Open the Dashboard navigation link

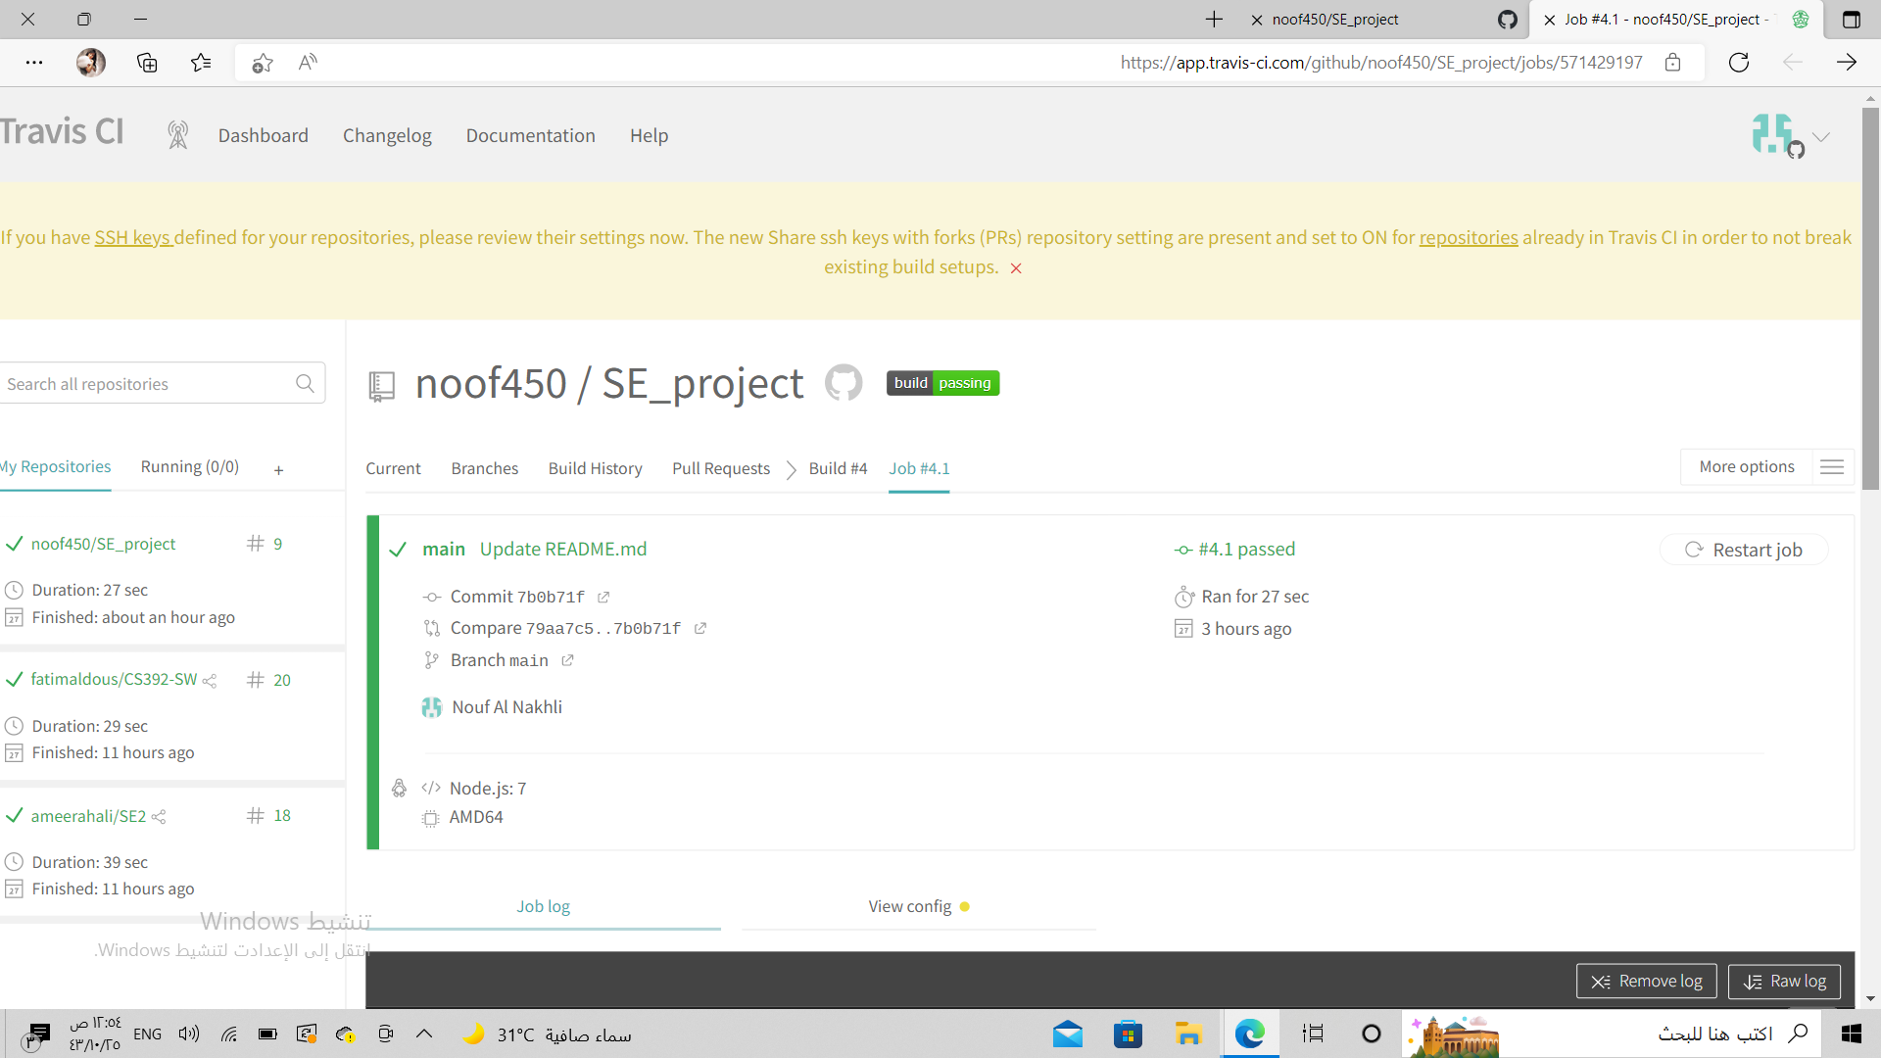(x=263, y=136)
